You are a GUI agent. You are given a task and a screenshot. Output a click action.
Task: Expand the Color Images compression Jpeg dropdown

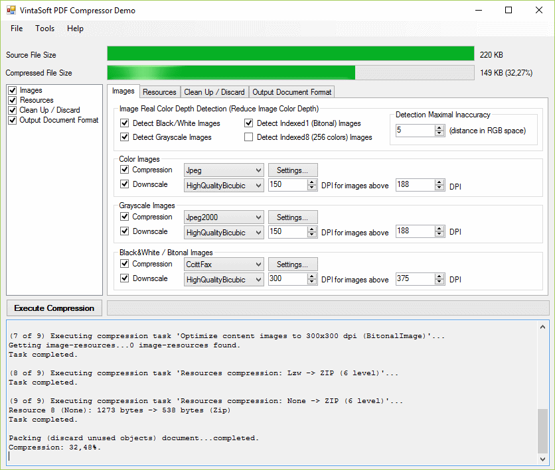(x=257, y=170)
